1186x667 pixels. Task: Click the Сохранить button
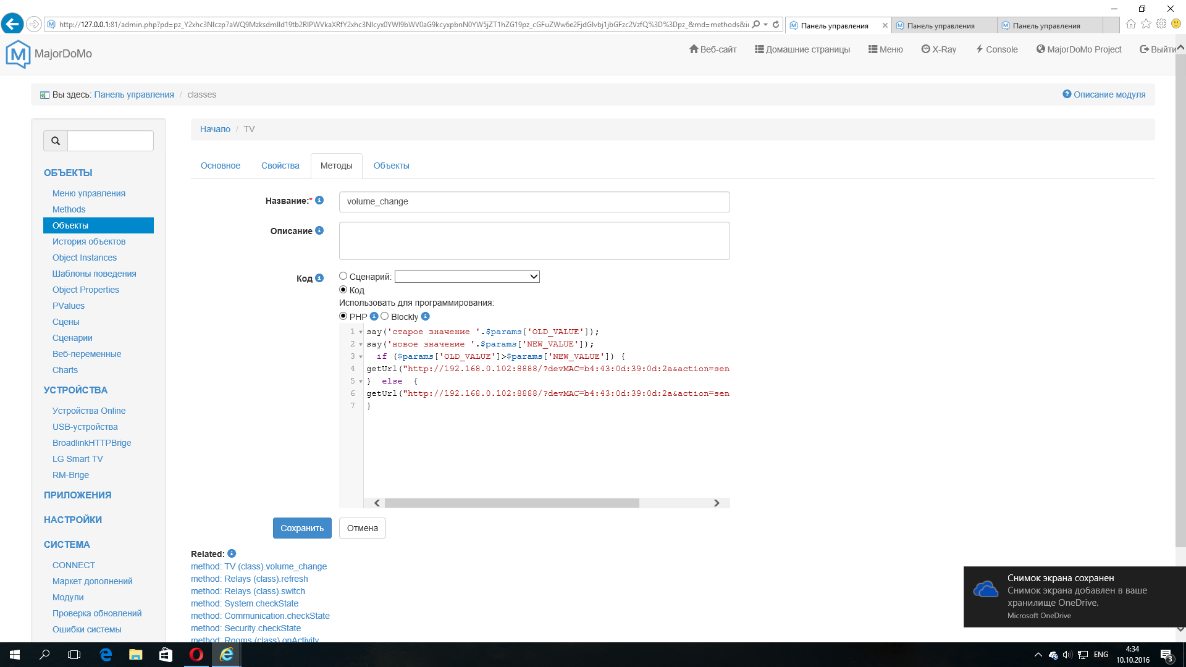pyautogui.click(x=302, y=528)
